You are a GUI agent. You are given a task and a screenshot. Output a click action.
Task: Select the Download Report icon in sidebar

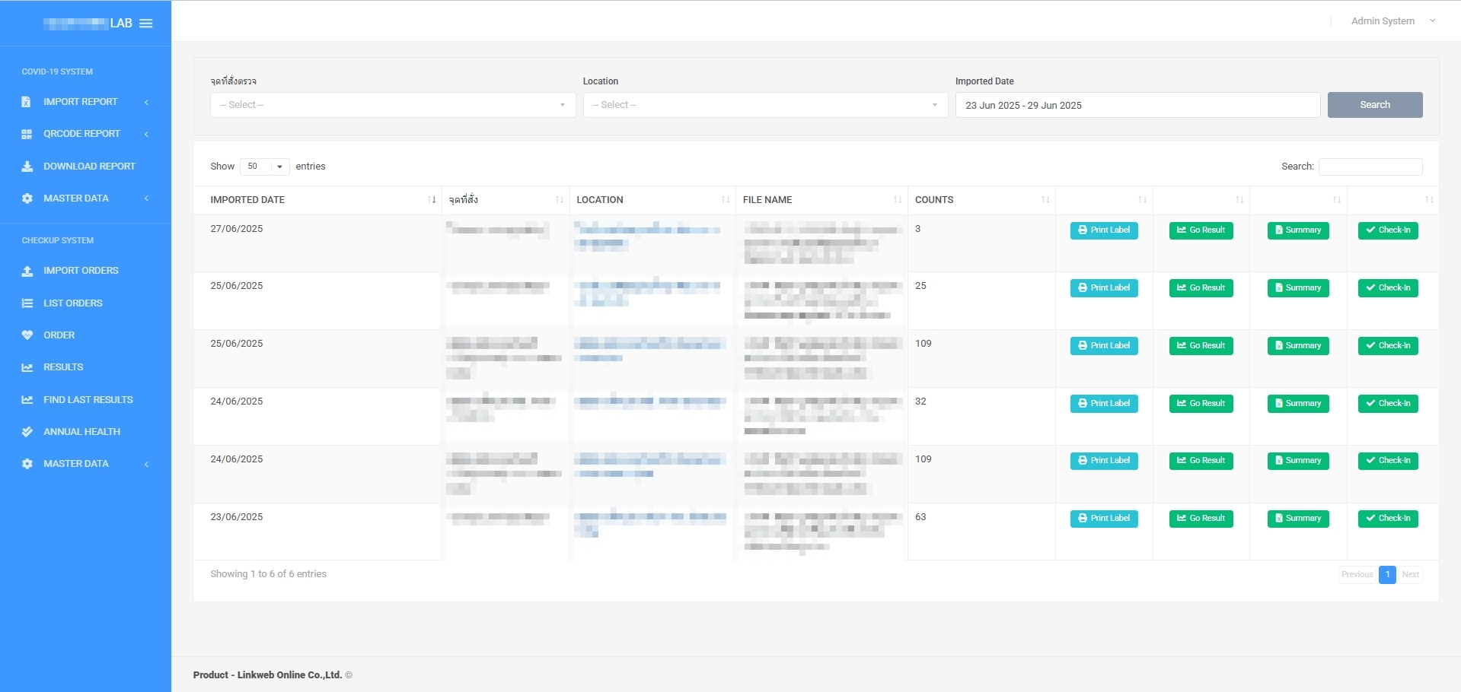(25, 166)
